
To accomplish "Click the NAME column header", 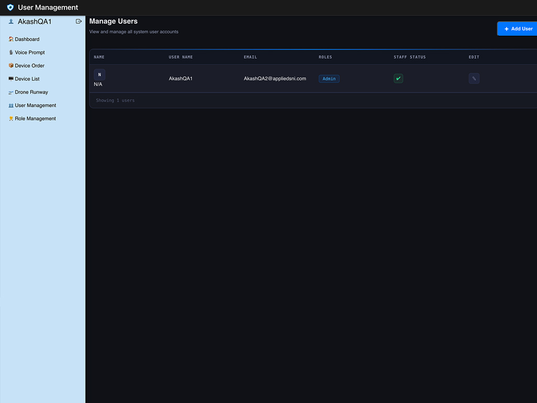I will click(99, 57).
